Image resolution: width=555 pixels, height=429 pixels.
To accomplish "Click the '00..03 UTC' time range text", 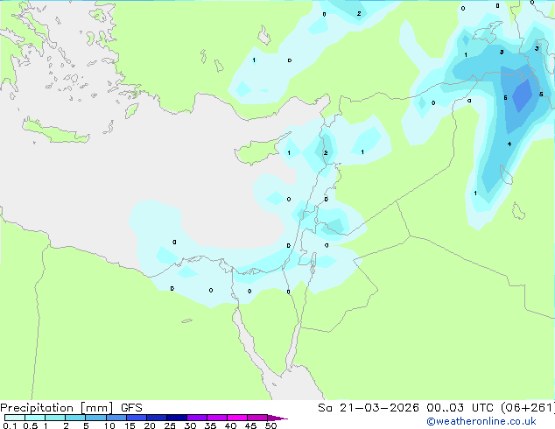I will coord(460,408).
